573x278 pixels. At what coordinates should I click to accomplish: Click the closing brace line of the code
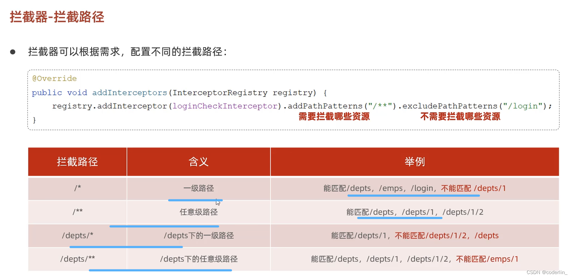(34, 120)
